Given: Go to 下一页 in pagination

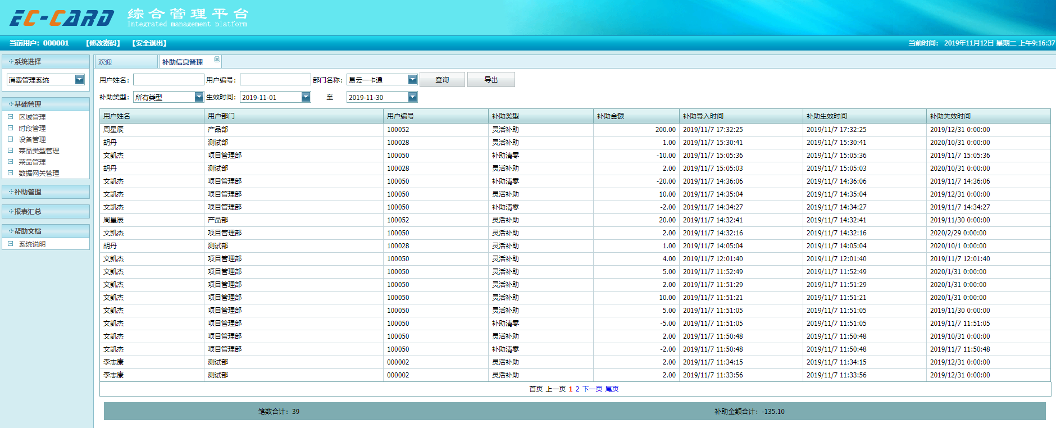Looking at the screenshot, I should pos(592,389).
